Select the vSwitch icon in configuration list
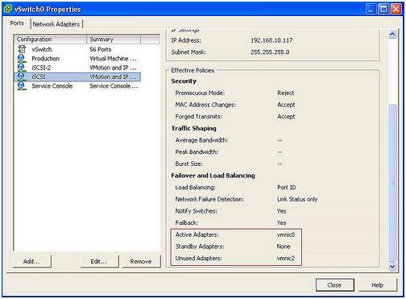Image resolution: width=406 pixels, height=299 pixels. pyautogui.click(x=22, y=49)
